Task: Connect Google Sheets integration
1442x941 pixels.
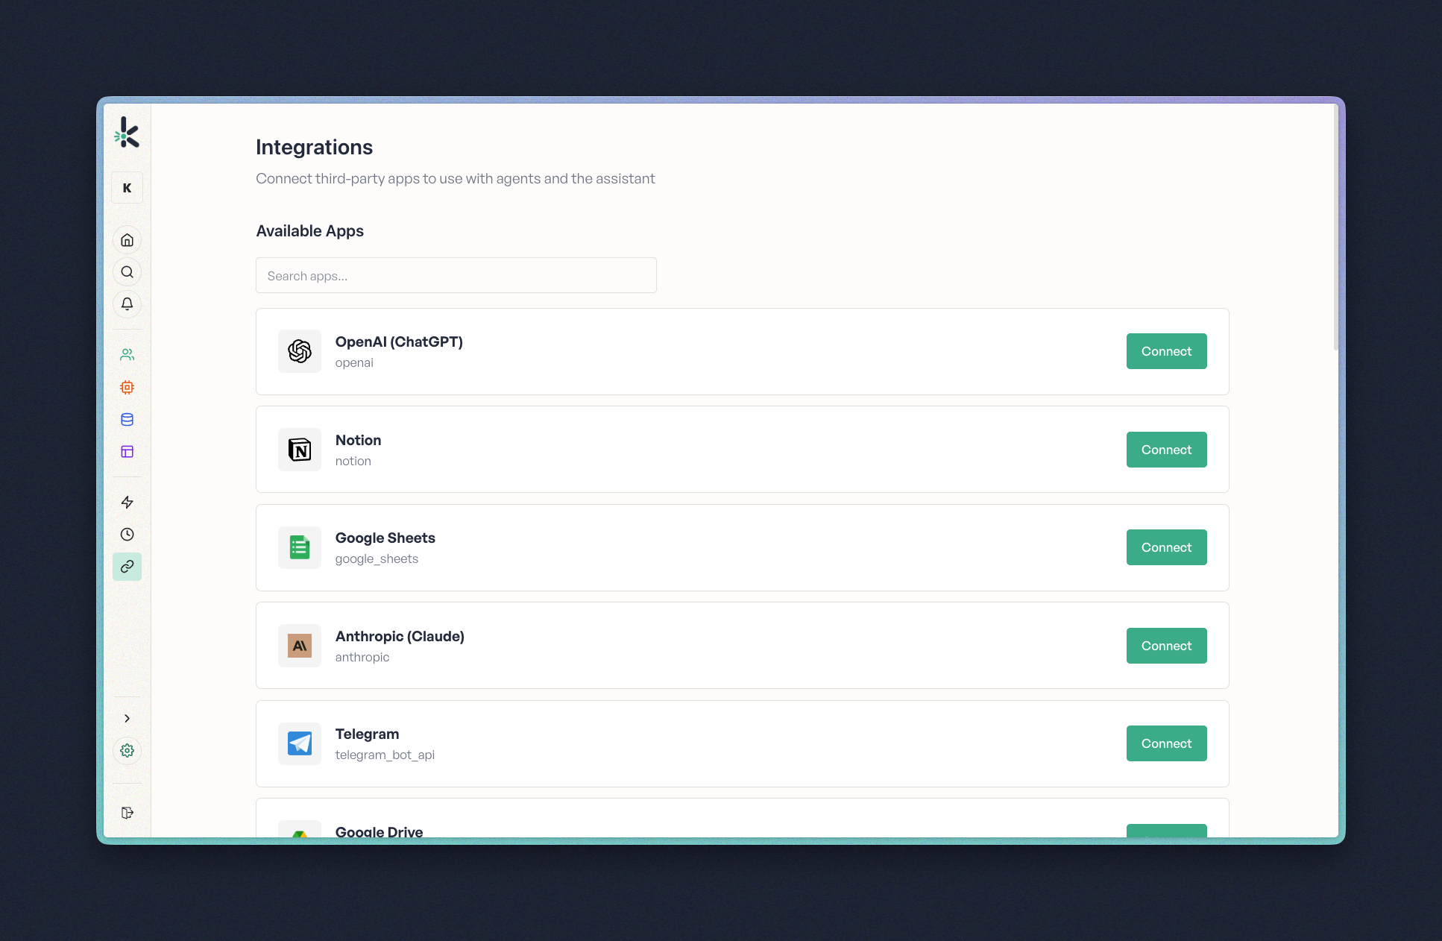Action: click(1166, 547)
